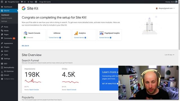
Task: Click Connect Service under Analytics
Action: click(80, 38)
